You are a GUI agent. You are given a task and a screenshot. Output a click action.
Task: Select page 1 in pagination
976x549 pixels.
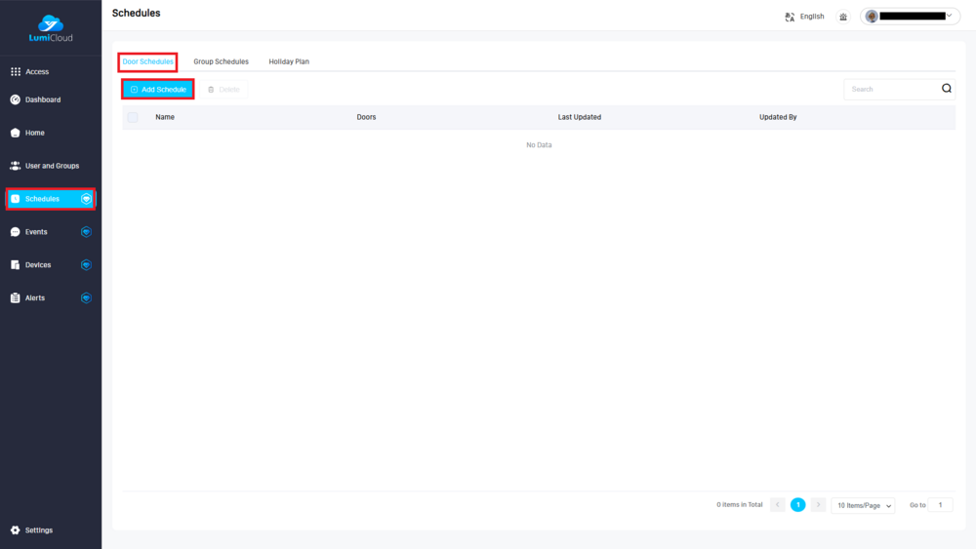797,505
